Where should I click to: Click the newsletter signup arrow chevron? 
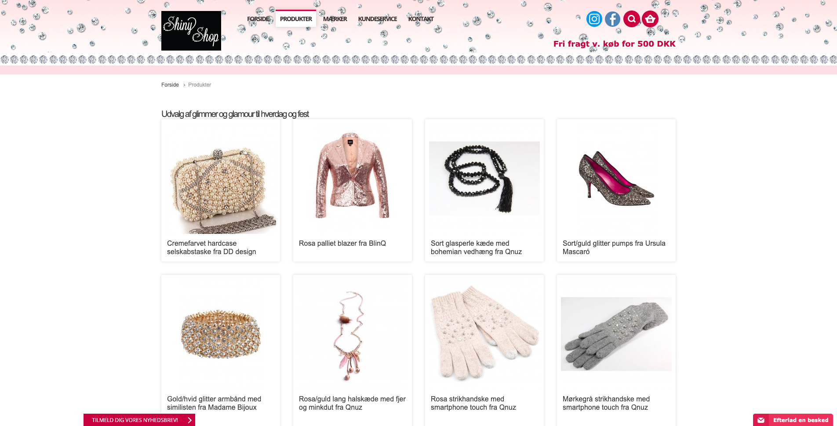tap(189, 420)
